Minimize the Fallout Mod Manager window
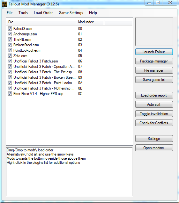Image resolution: width=179 pixels, height=203 pixels. (x=149, y=3)
